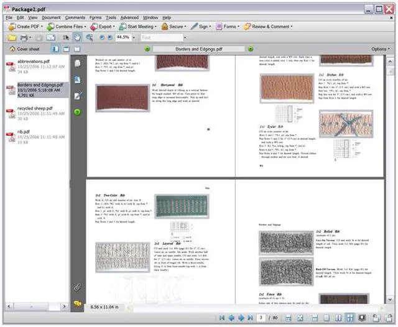Click the Print icon in the toolbar
This screenshot has width=398, height=327.
[x=24, y=38]
